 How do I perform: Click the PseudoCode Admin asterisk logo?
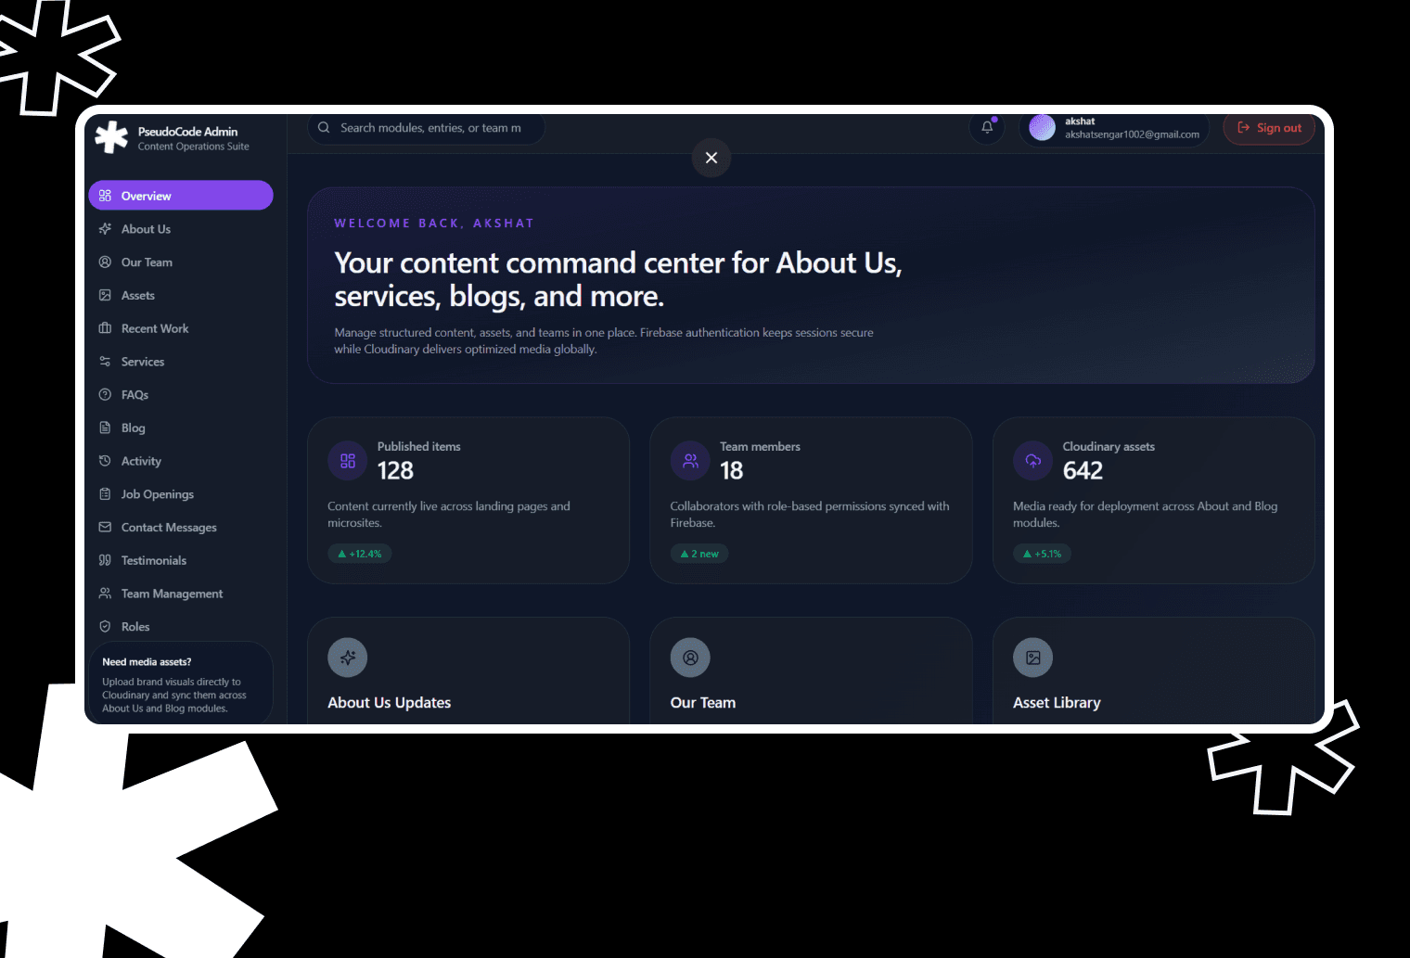click(x=110, y=136)
